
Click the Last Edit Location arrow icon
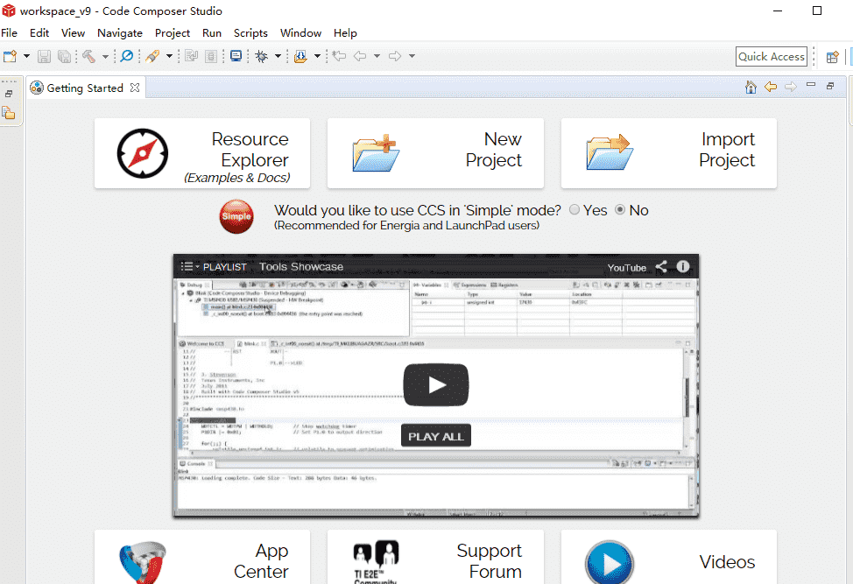(x=340, y=56)
